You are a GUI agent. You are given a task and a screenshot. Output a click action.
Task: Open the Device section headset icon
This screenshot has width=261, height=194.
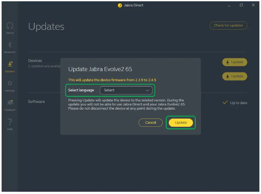click(10, 26)
